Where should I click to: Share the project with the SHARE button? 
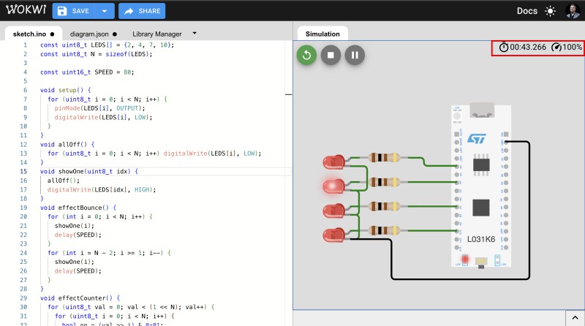(x=142, y=11)
